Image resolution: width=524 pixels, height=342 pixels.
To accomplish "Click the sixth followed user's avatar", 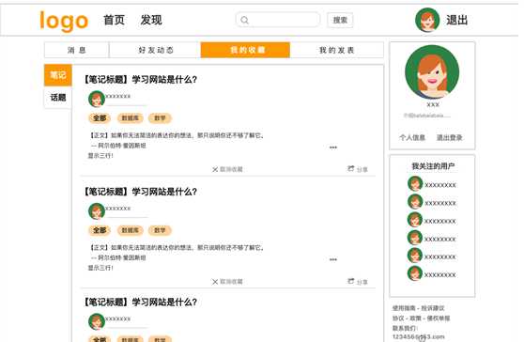I will point(415,273).
